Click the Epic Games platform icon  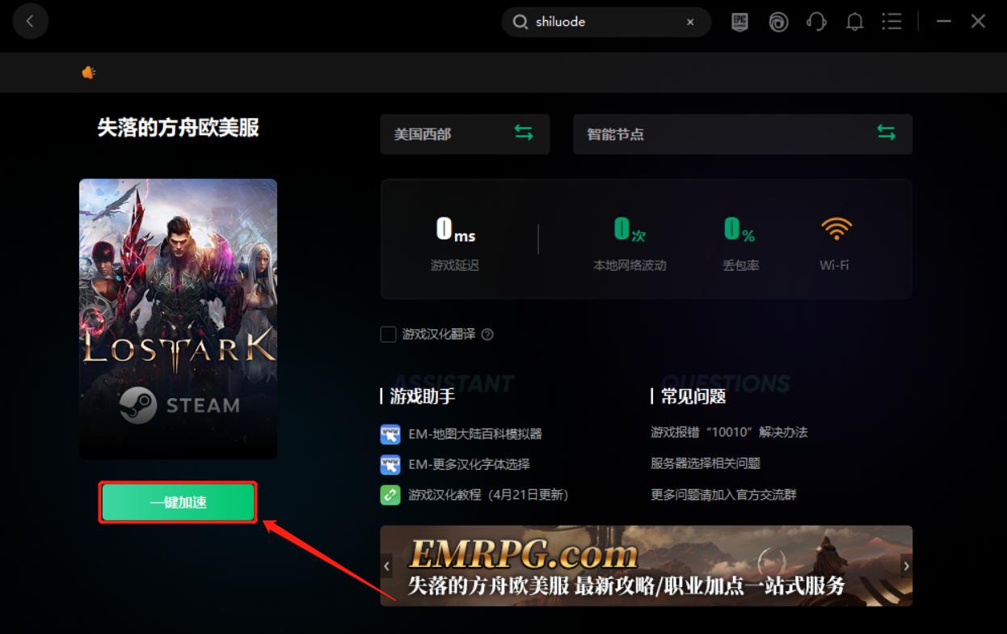click(739, 22)
